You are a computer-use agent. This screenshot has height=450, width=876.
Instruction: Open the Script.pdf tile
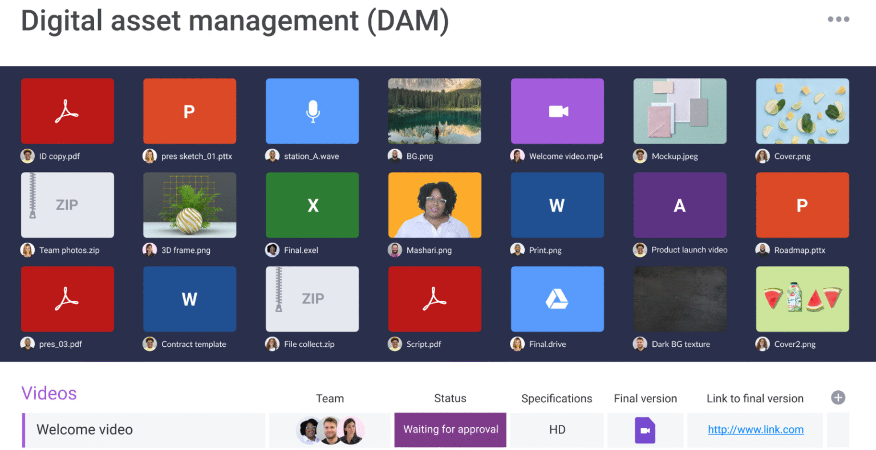tap(435, 299)
